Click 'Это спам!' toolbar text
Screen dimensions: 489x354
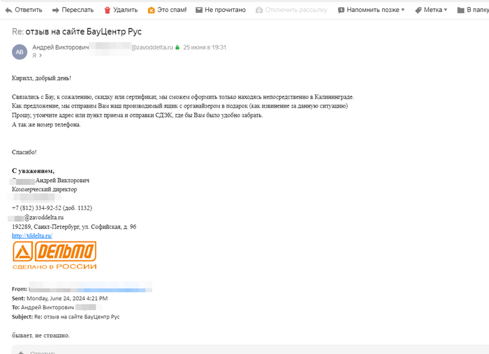pyautogui.click(x=173, y=10)
